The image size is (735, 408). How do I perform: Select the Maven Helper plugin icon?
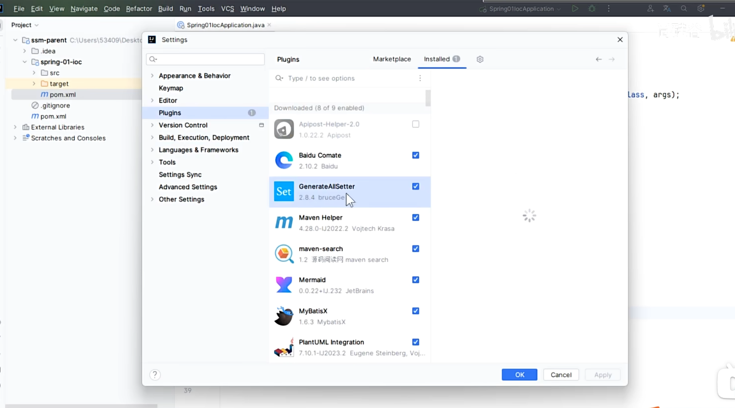(x=284, y=223)
